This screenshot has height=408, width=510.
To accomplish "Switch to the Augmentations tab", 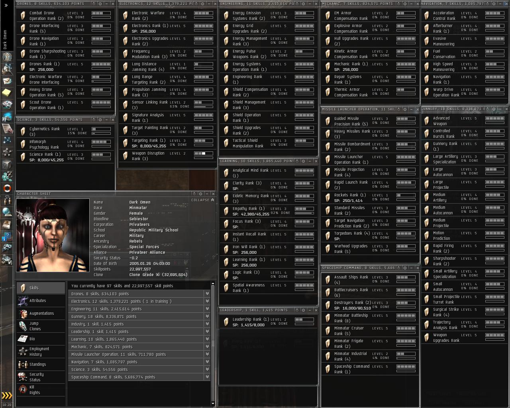I will point(41,313).
